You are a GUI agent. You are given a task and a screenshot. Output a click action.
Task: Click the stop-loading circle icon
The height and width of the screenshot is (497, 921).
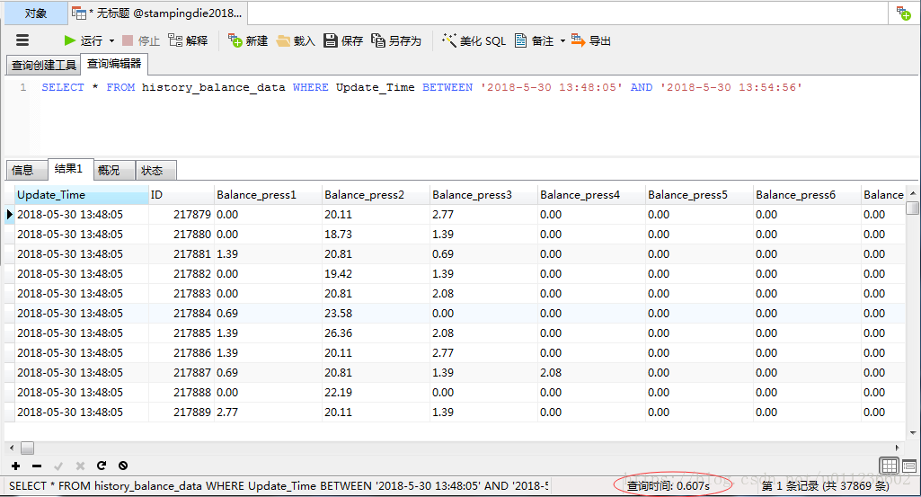click(123, 466)
